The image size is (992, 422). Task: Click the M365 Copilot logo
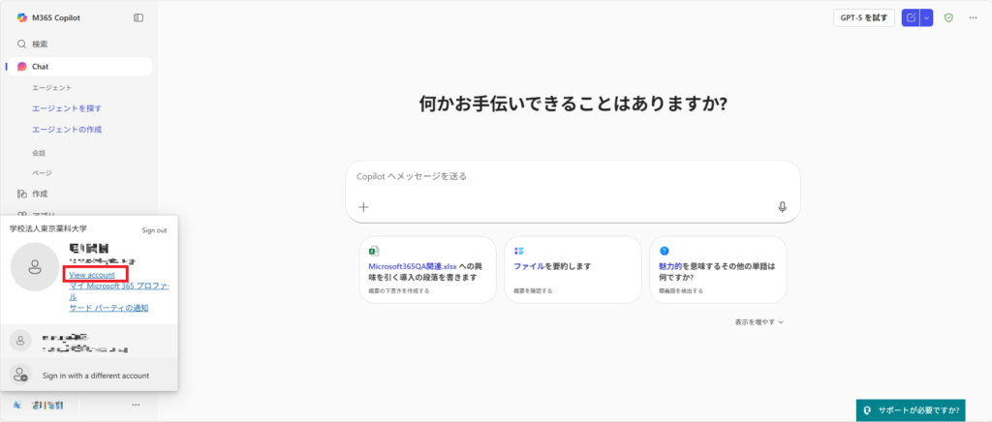pos(22,17)
